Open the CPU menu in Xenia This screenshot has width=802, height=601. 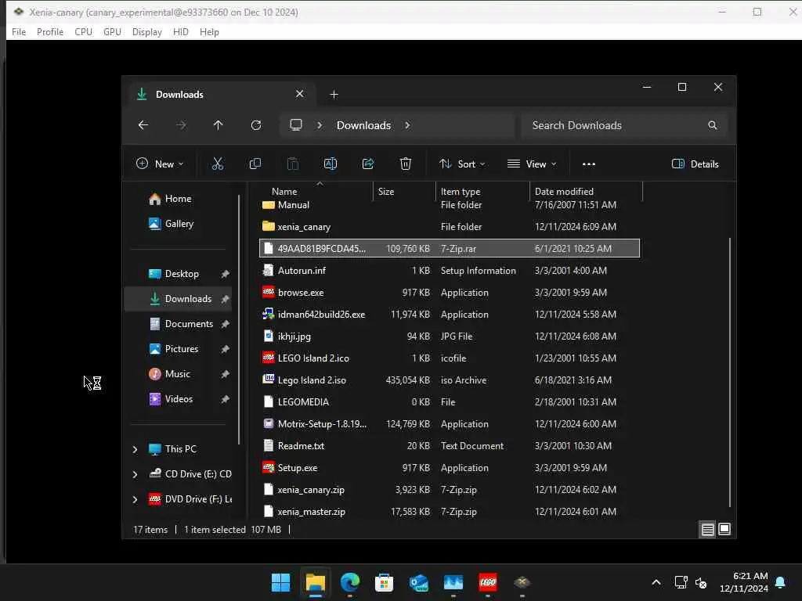tap(83, 31)
